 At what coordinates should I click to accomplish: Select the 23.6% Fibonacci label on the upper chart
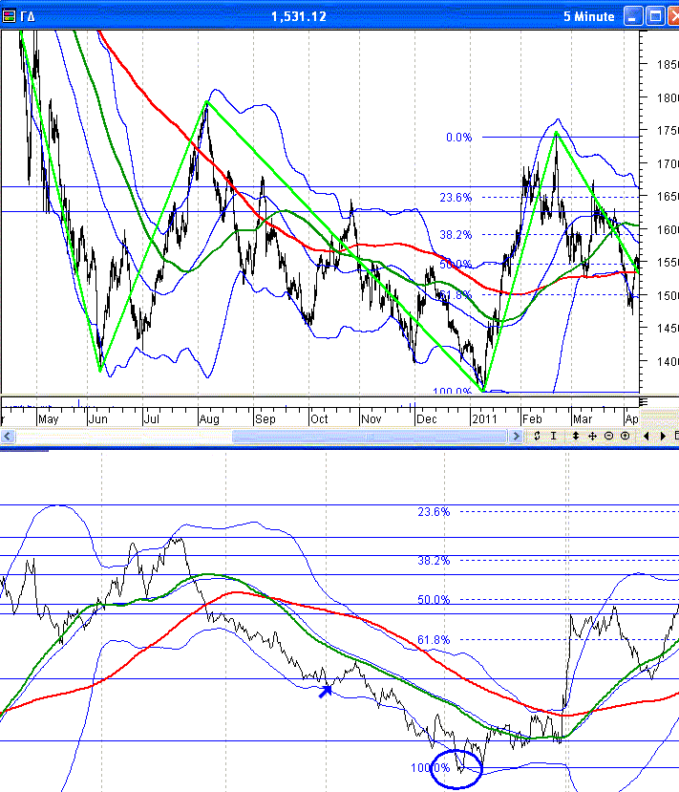[x=456, y=198]
